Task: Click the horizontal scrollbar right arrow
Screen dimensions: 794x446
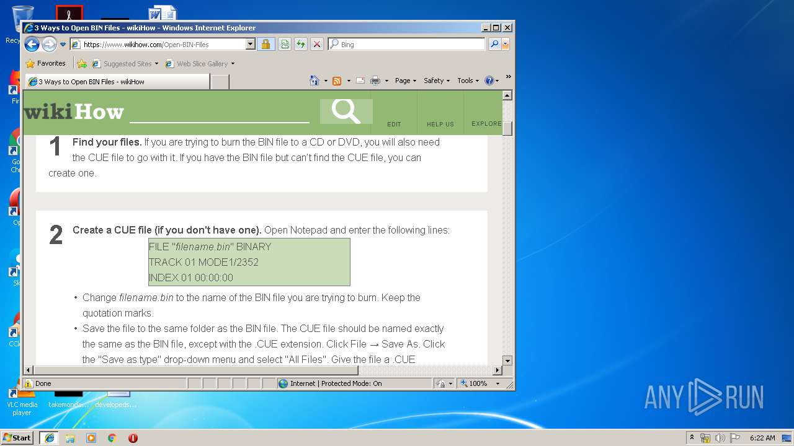Action: click(x=497, y=370)
